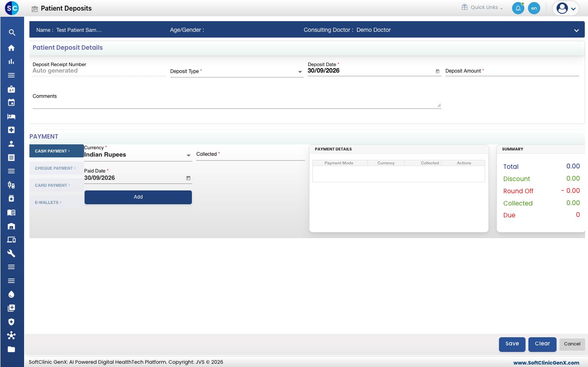Click the stacked plus library icon
This screenshot has height=367, width=588.
click(11, 308)
